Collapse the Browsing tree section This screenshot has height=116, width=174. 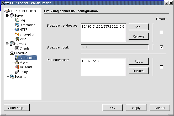pos(7,53)
